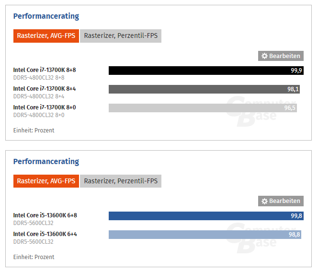The width and height of the screenshot is (318, 273).
Task: Click the dark gray 98,1 bar
Action: [x=204, y=89]
